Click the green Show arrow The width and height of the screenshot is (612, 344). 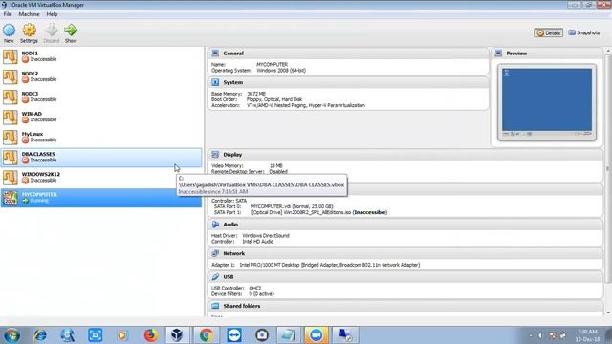pyautogui.click(x=71, y=31)
